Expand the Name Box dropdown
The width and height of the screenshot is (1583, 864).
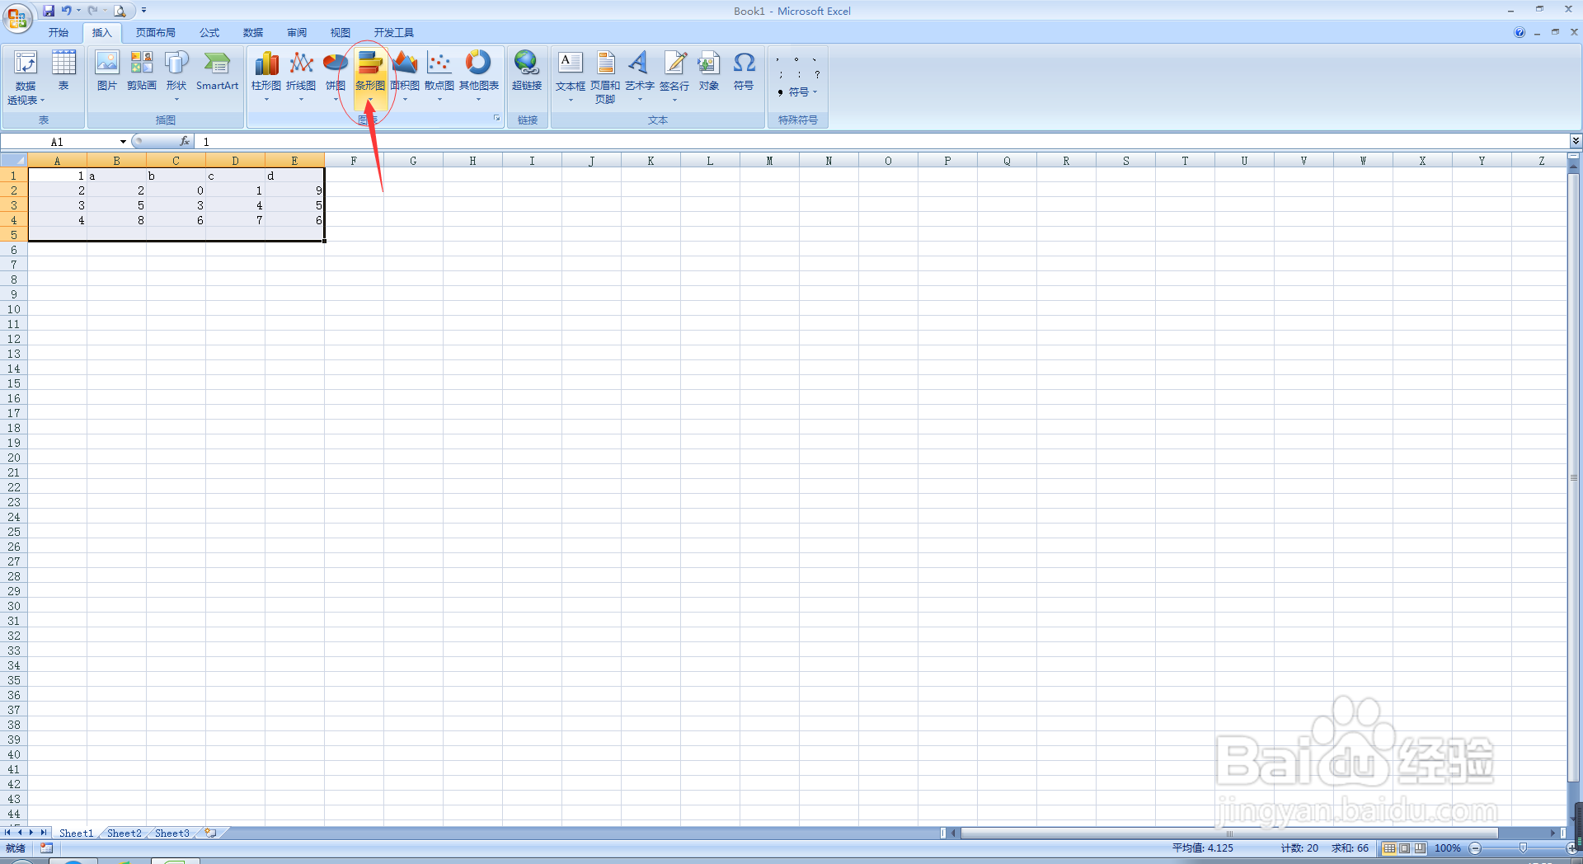pos(123,142)
